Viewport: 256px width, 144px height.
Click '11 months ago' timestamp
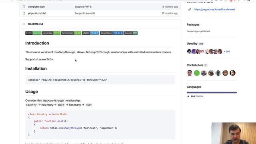click(x=170, y=13)
